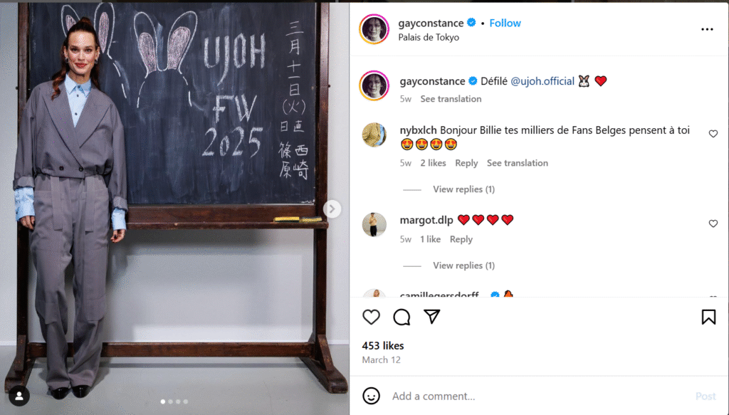Go to next photo with arrow

coord(332,209)
